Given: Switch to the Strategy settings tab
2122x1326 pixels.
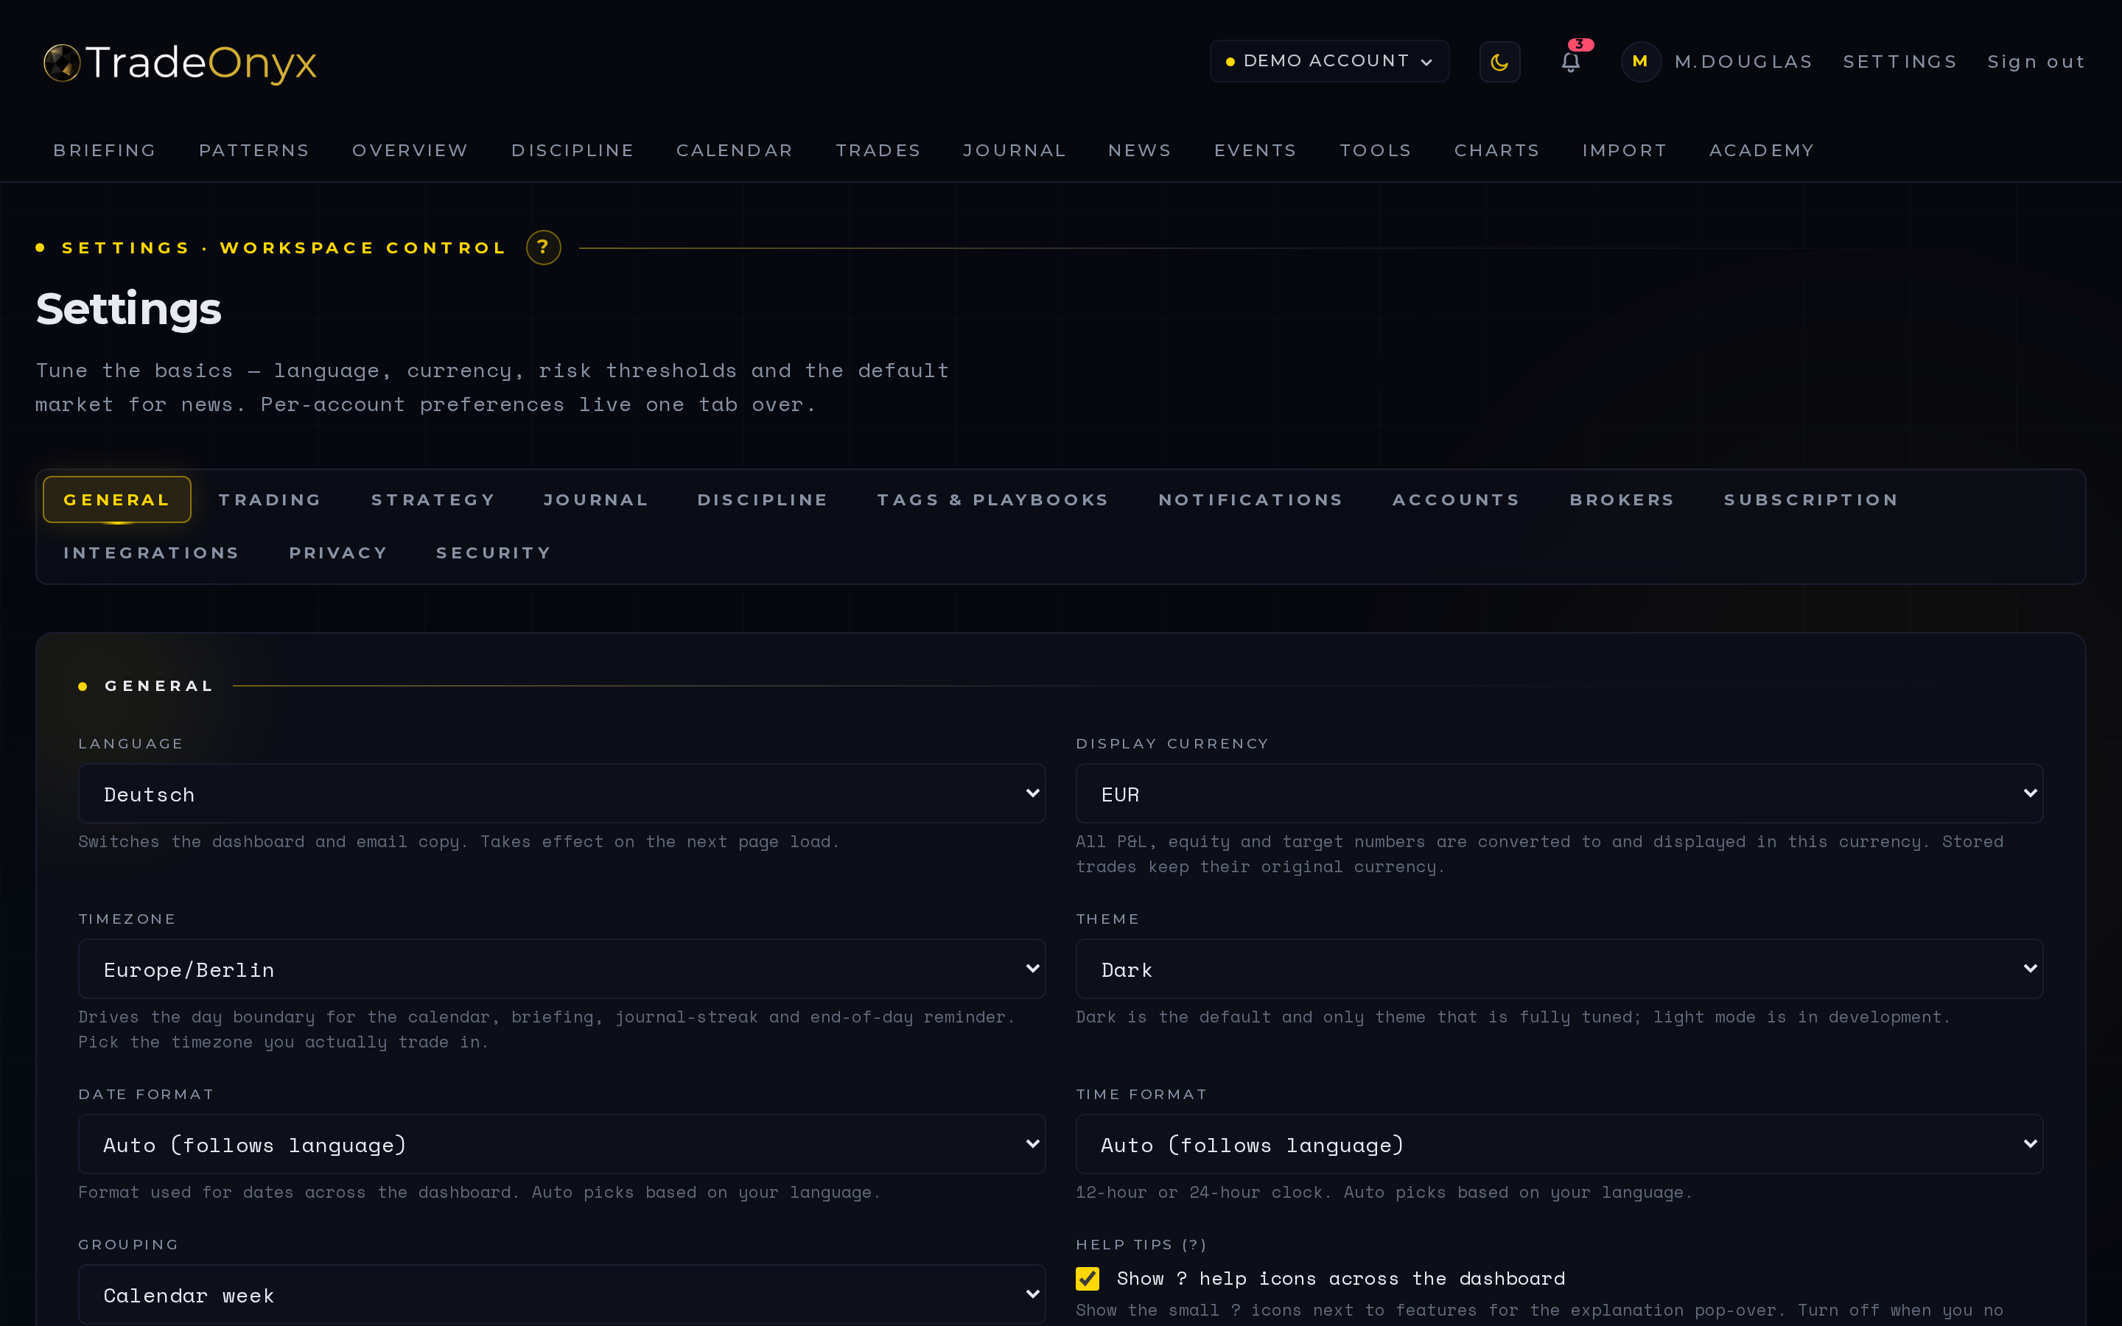Looking at the screenshot, I should (433, 500).
